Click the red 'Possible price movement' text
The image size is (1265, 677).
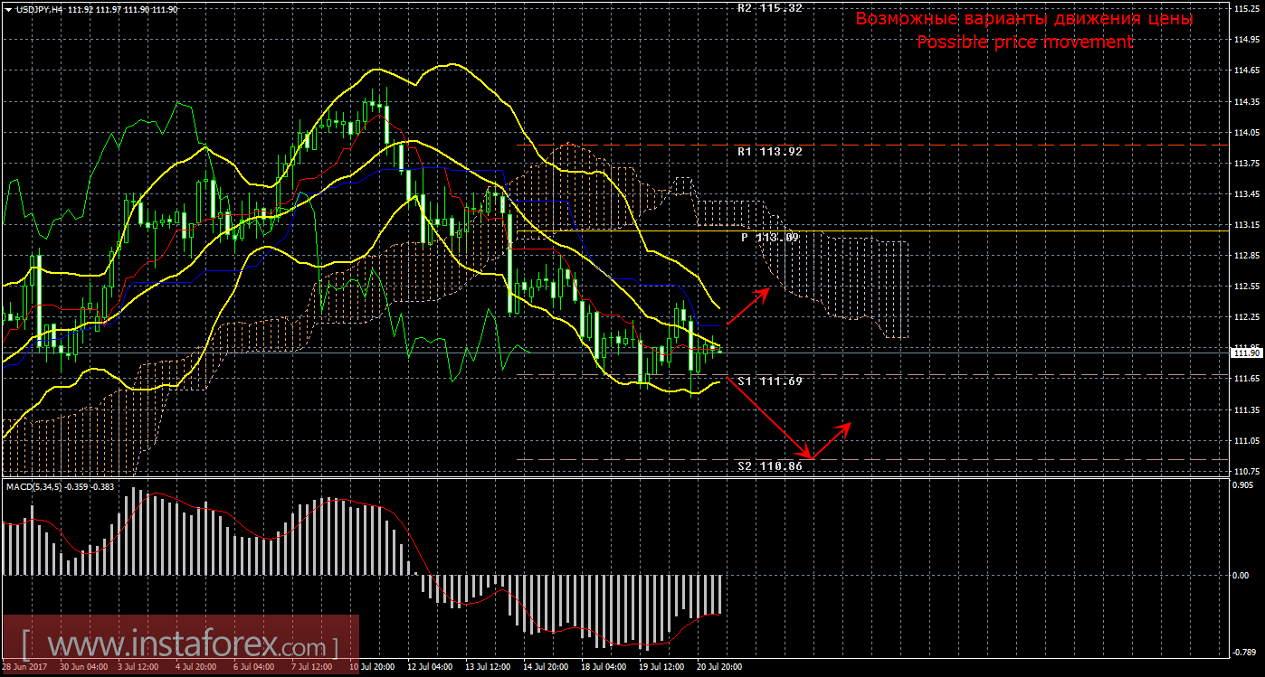(x=1024, y=42)
